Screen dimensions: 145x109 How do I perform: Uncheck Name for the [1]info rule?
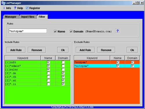48,62
